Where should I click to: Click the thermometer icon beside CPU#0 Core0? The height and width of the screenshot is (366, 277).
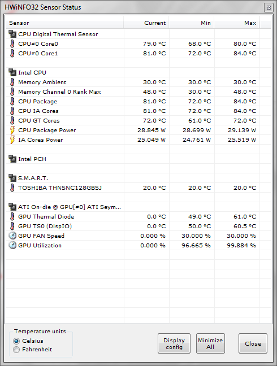(12, 43)
